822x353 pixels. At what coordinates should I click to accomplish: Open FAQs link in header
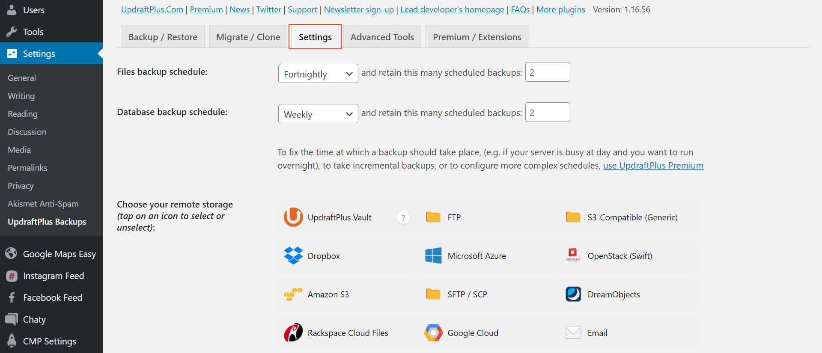click(520, 9)
